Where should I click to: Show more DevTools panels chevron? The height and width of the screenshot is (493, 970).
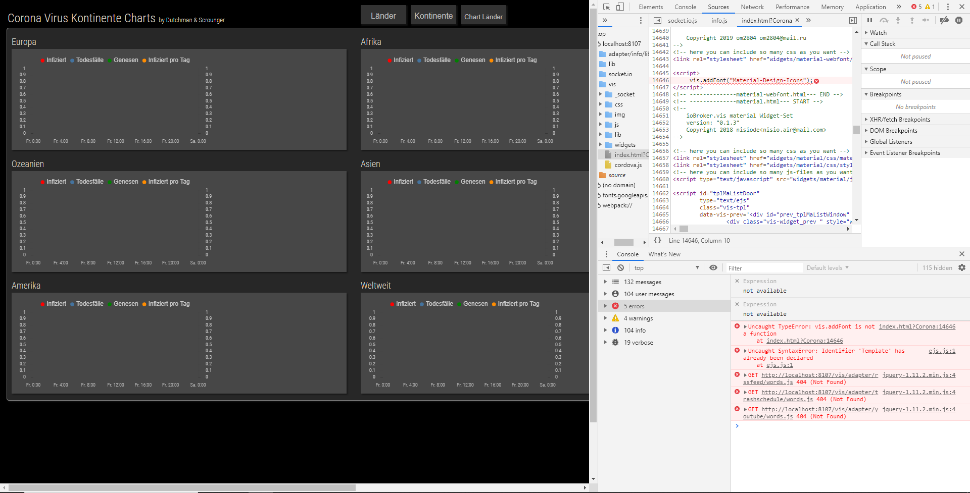click(899, 7)
